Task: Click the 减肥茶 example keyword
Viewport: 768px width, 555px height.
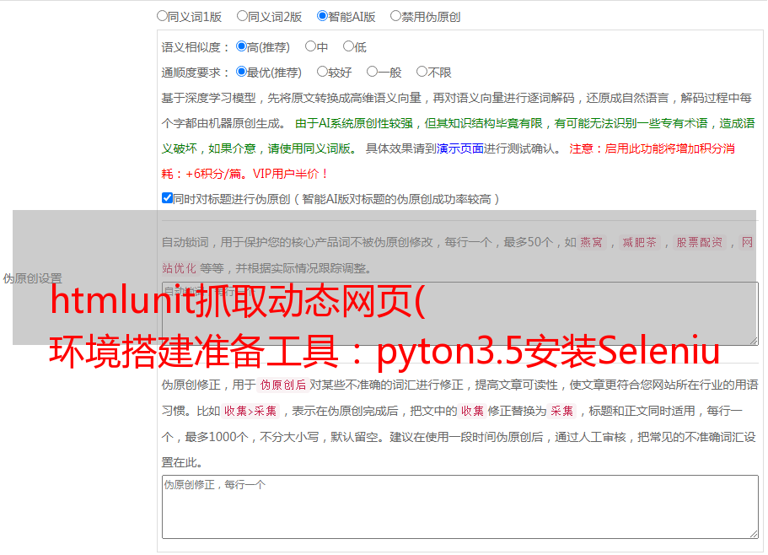Action: pos(640,242)
